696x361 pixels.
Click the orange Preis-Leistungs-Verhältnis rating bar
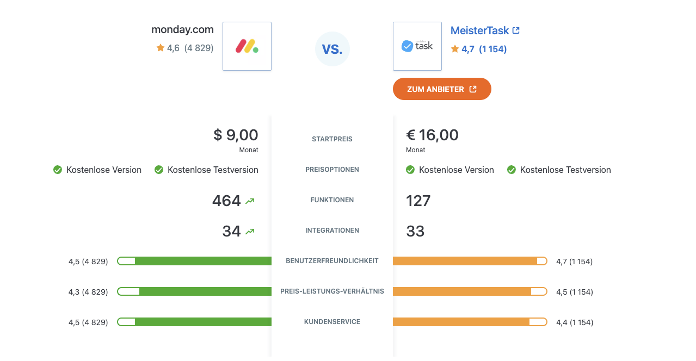(470, 291)
